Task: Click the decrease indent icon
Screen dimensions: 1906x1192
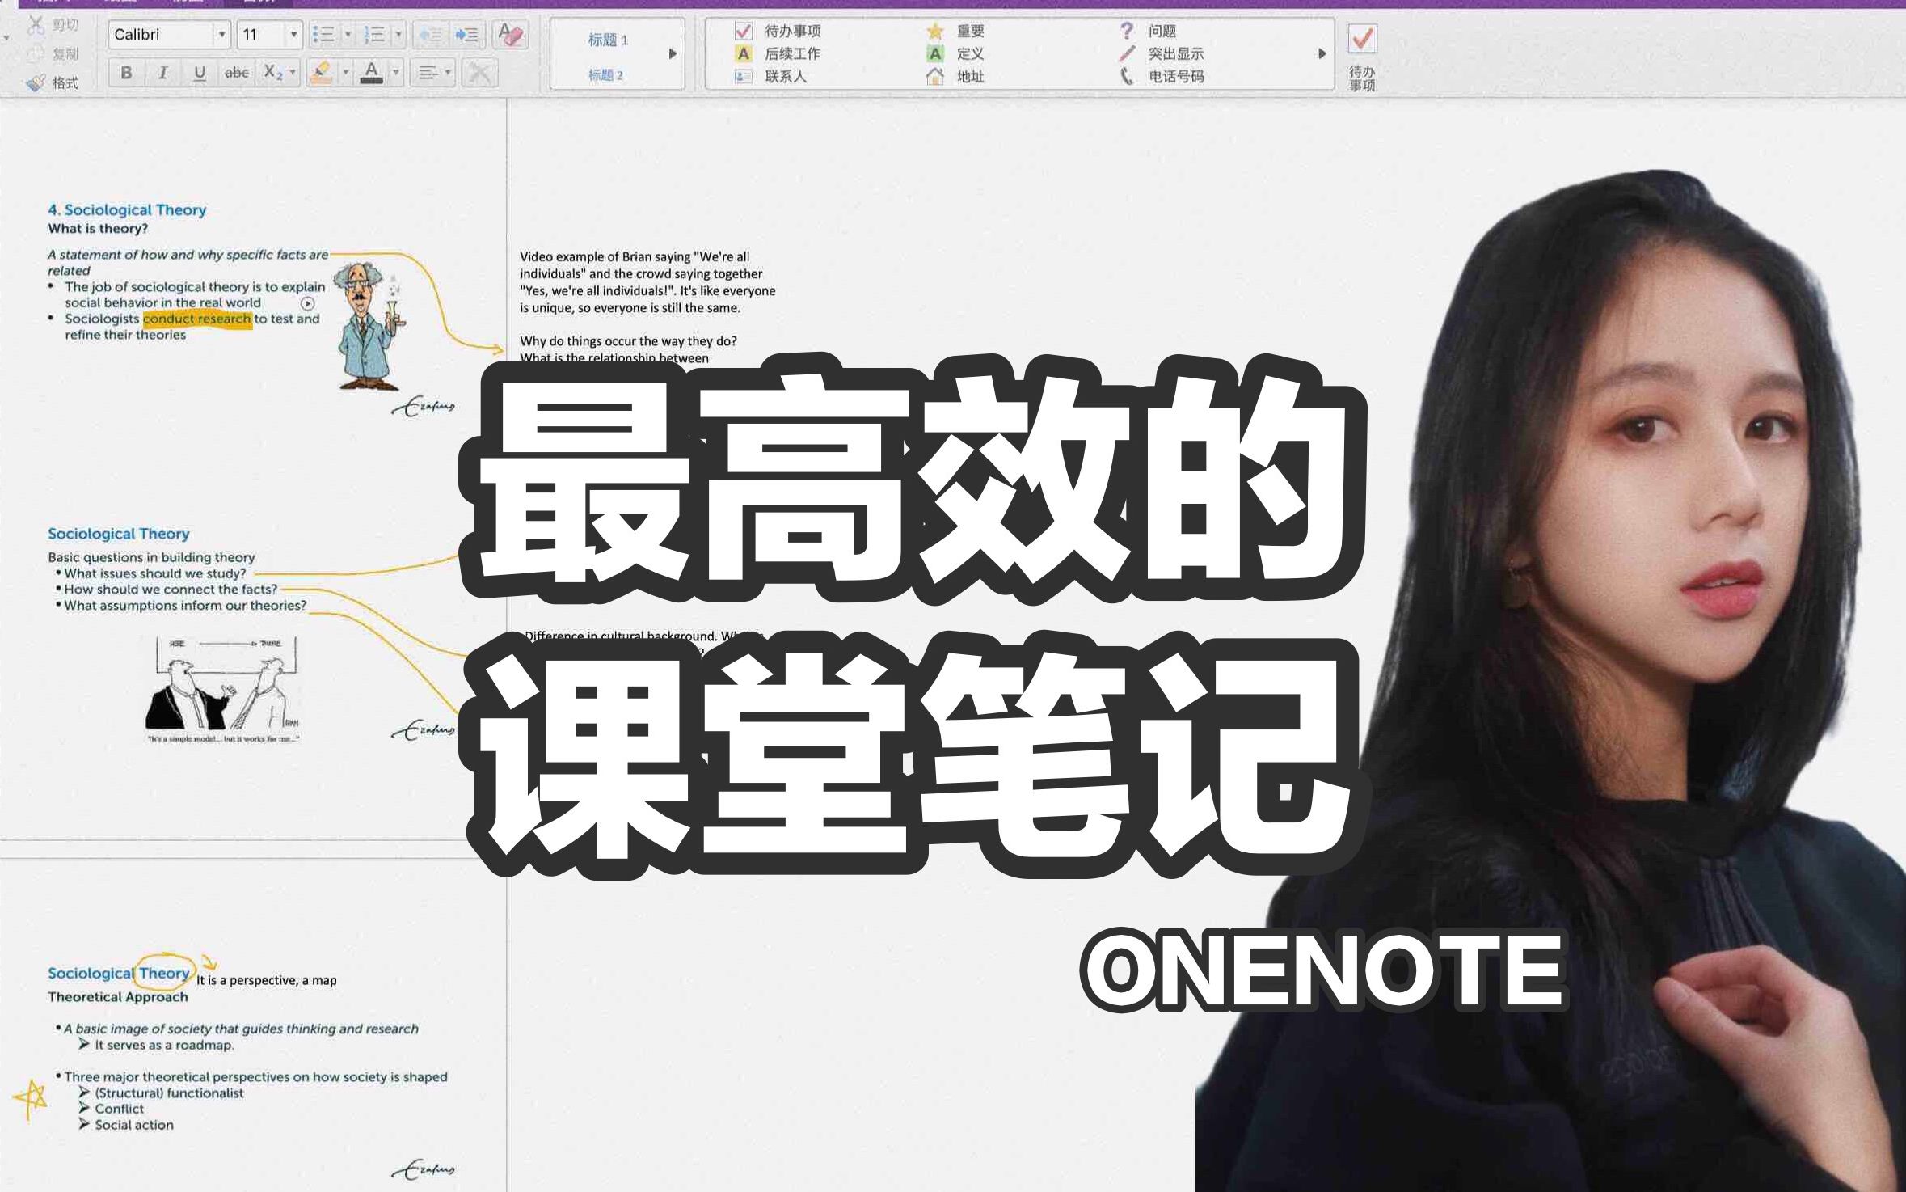Action: point(430,35)
